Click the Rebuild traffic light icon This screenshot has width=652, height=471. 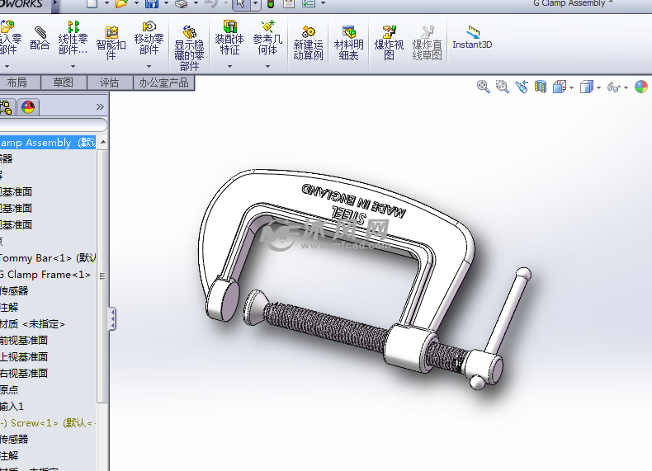pyautogui.click(x=271, y=4)
